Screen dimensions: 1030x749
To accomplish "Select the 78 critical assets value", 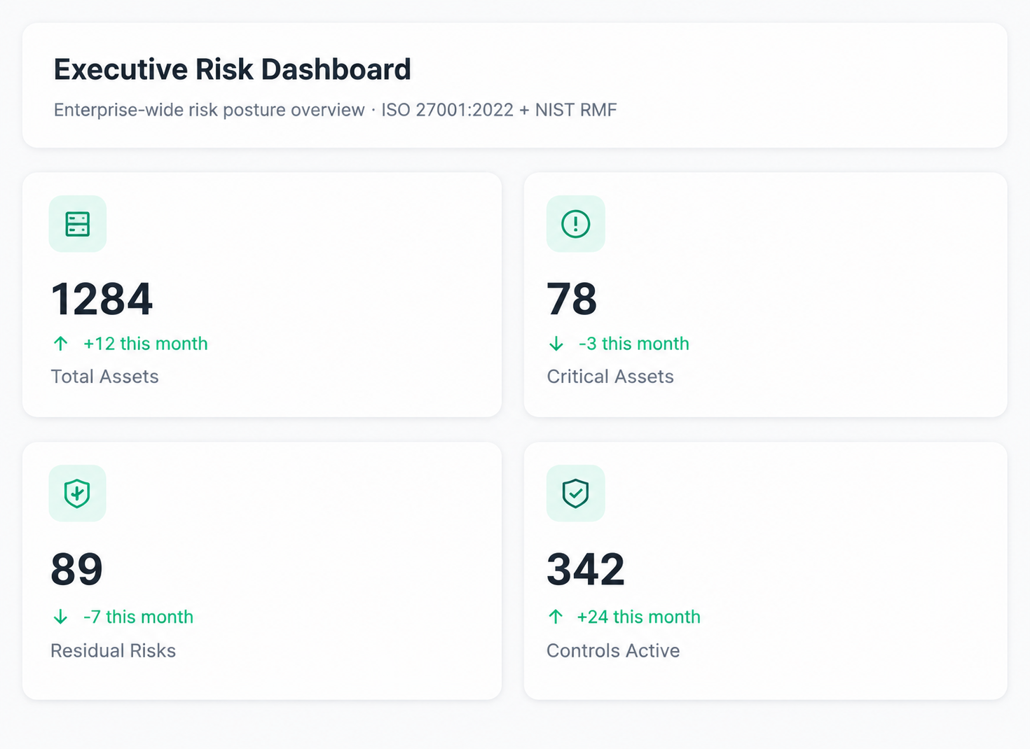I will point(572,299).
